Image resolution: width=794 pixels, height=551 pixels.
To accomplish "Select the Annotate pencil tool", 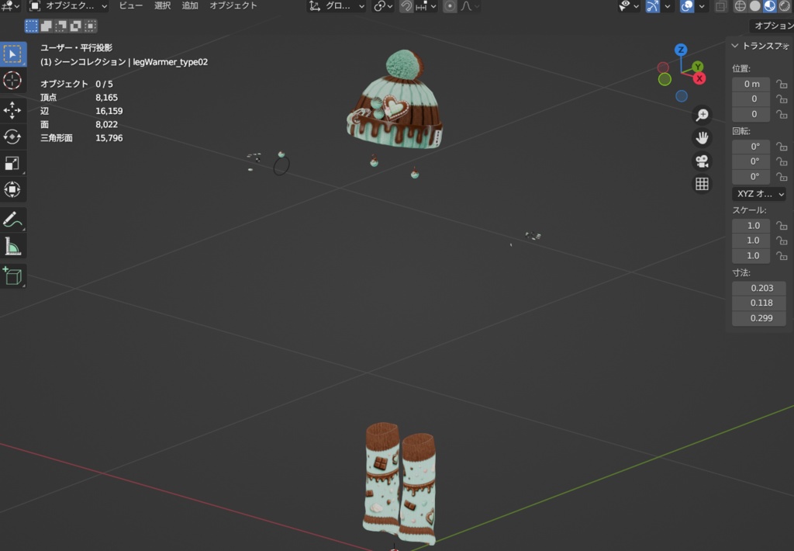I will (x=12, y=220).
